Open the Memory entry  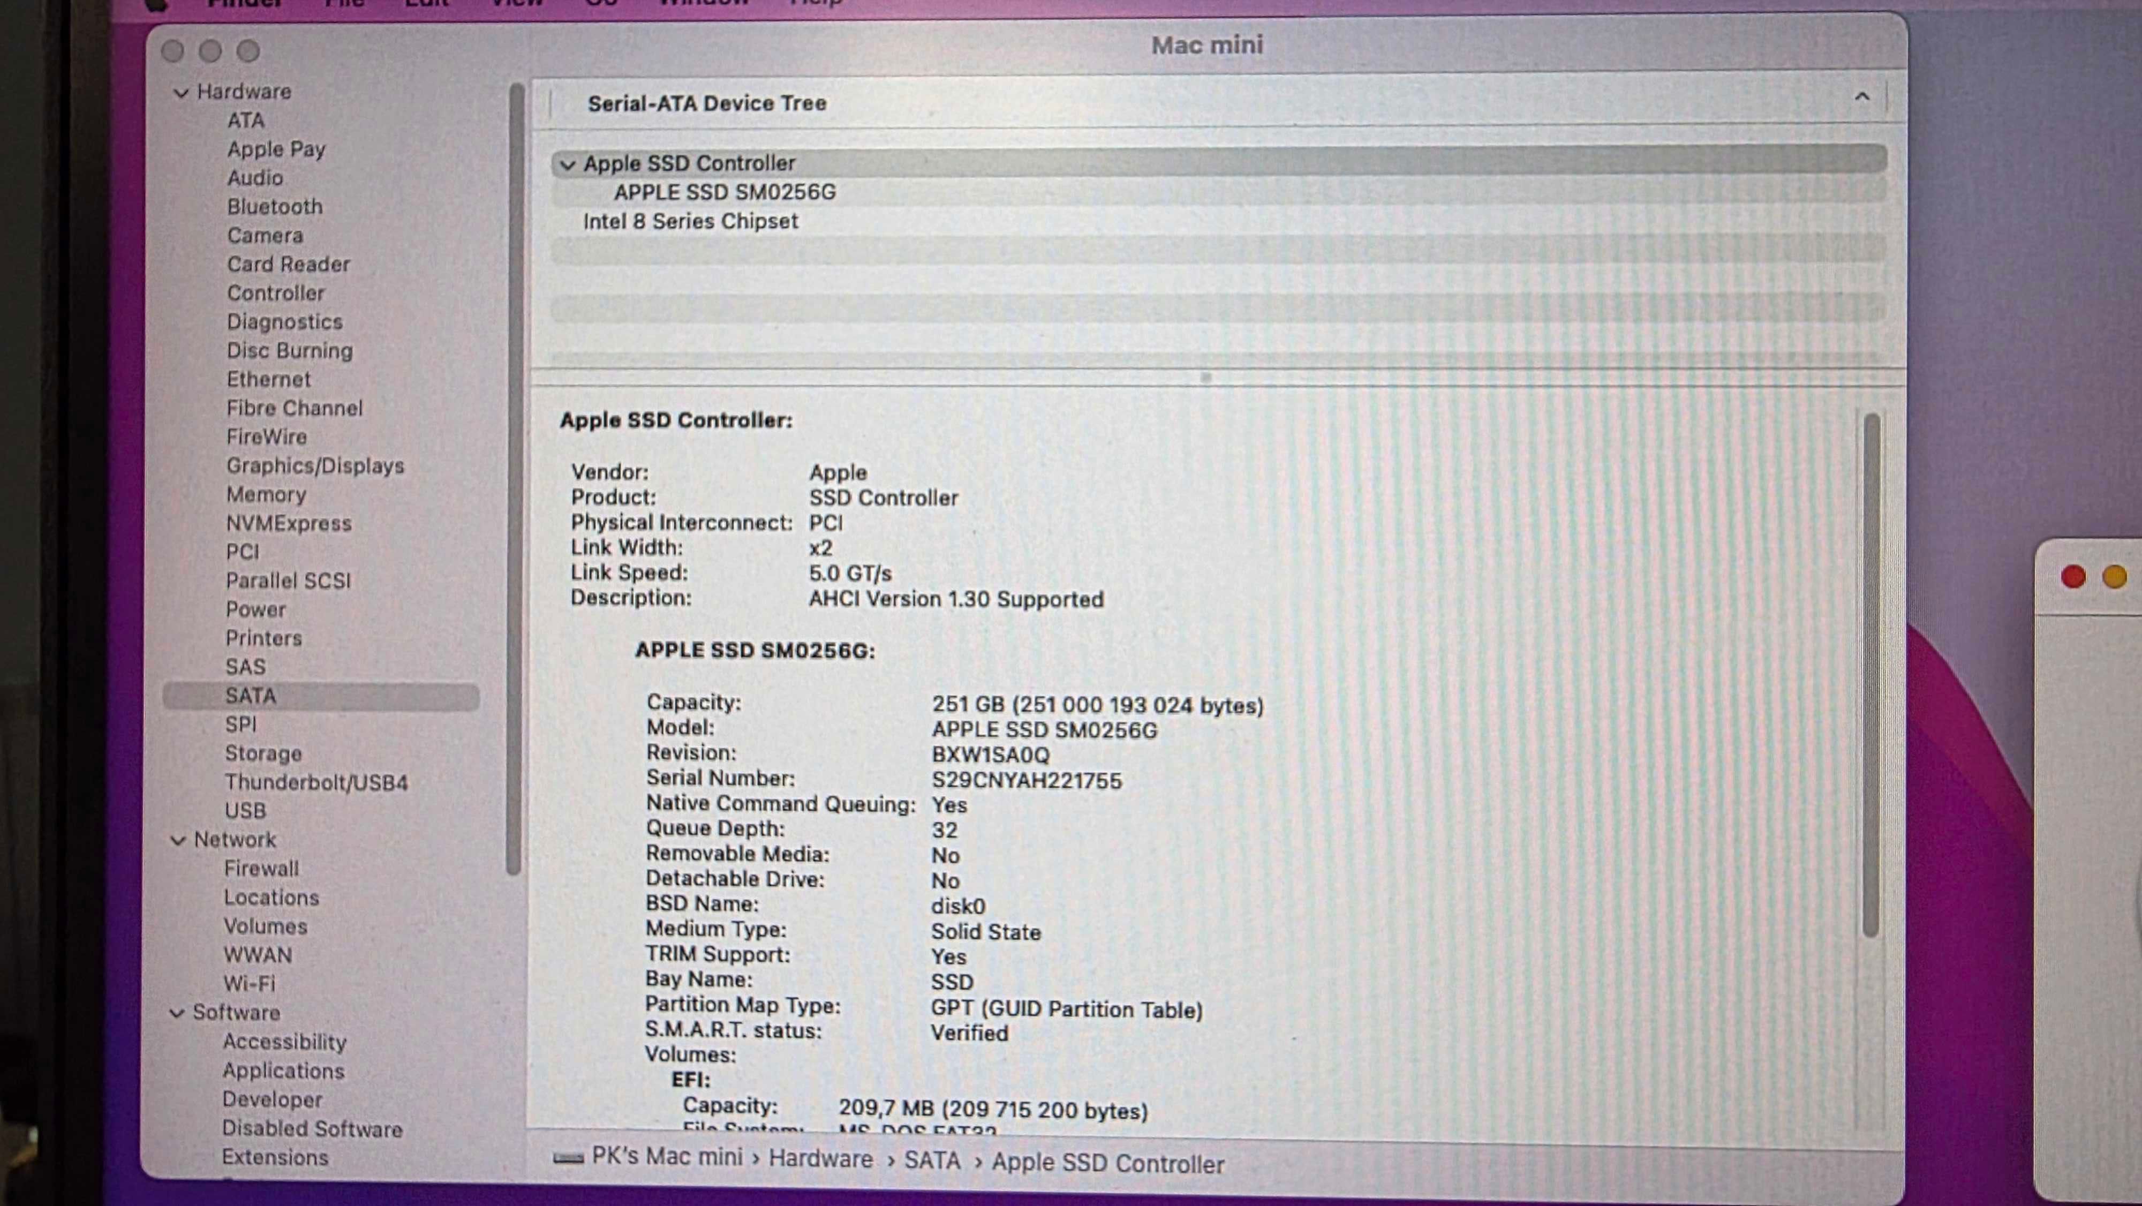coord(266,495)
